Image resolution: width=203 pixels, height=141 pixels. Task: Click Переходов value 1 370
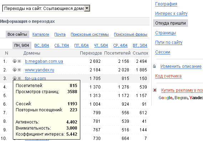click(95, 87)
